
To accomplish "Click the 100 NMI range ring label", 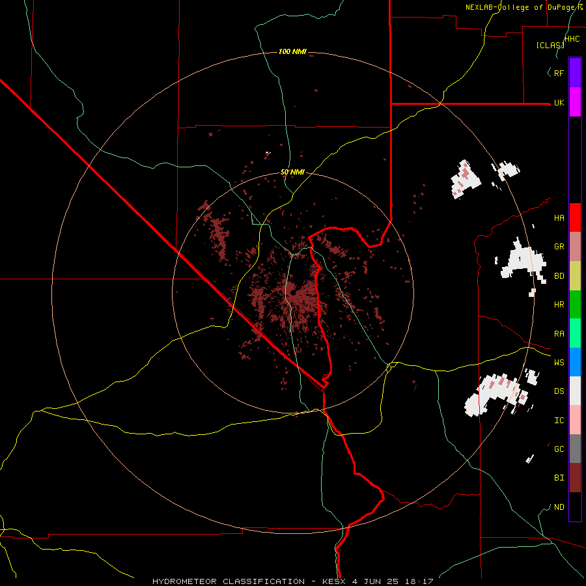I will (292, 51).
